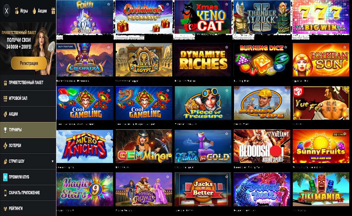
Task: Open the Игровой зал menu item
Action: 28,98
